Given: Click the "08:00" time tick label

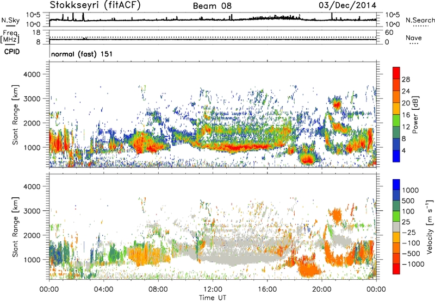Looking at the screenshot, I should click(158, 290).
